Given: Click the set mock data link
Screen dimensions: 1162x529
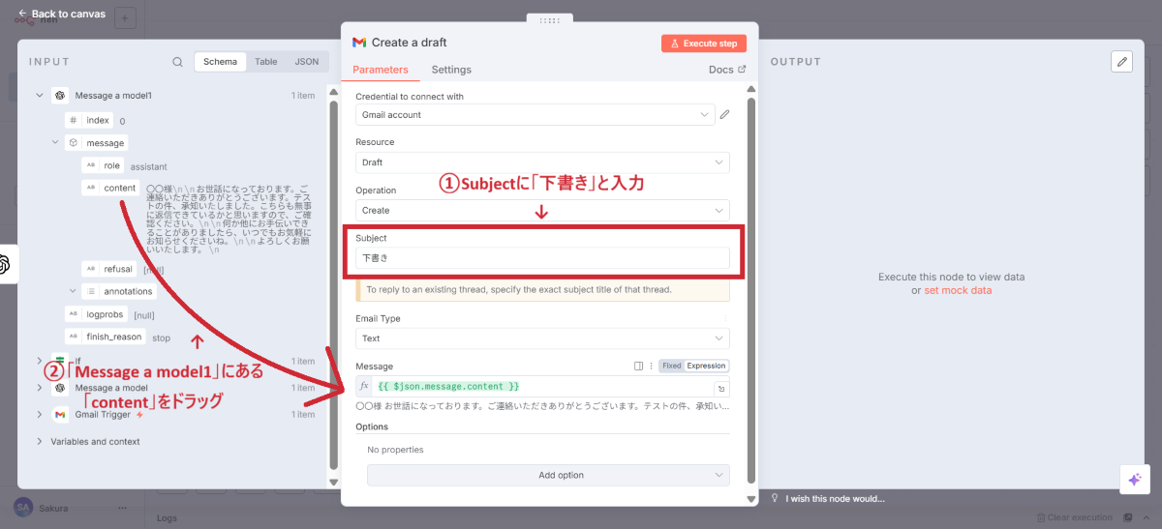Looking at the screenshot, I should pos(958,290).
